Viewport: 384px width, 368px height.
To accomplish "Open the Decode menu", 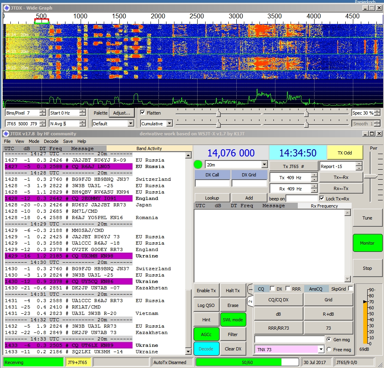I will click(x=51, y=141).
